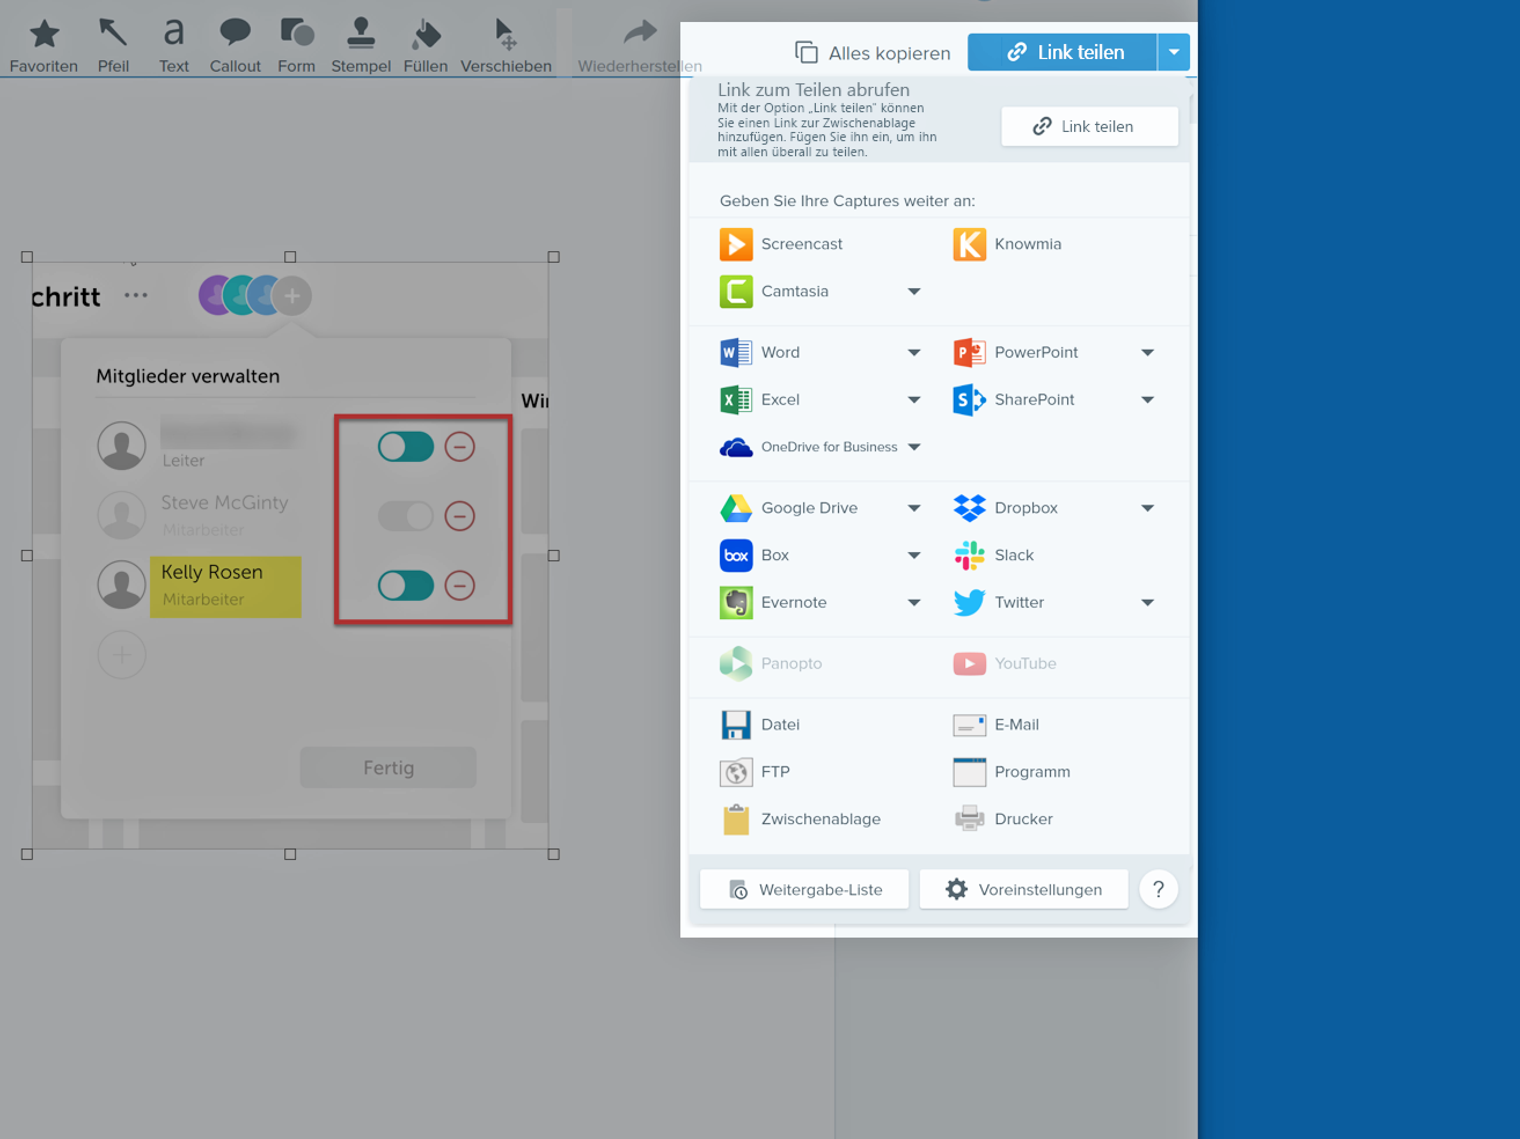Pick the Füllen bucket tool

click(426, 34)
